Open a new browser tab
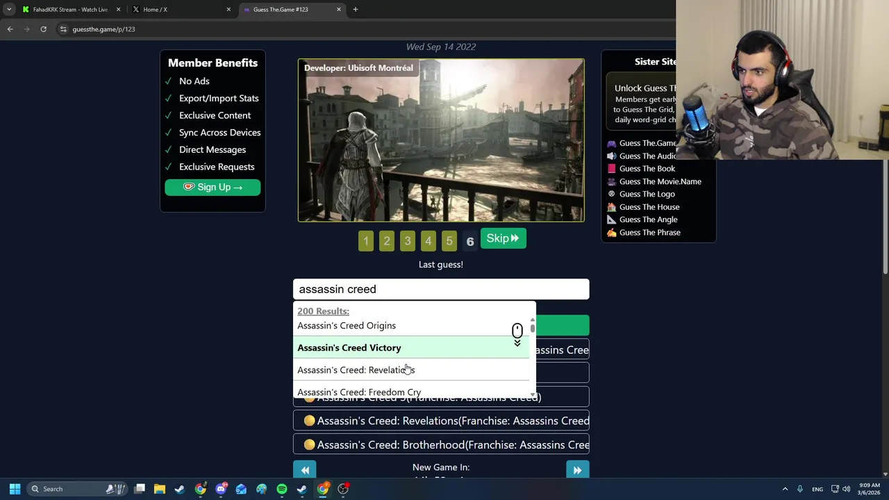Screen dimensions: 889x500 pyautogui.click(x=355, y=9)
